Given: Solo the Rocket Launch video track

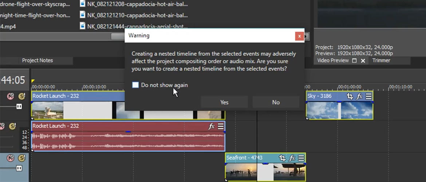Looking at the screenshot, I should [22, 96].
